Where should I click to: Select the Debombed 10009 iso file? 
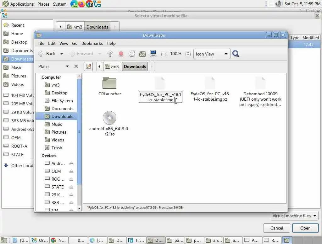(x=260, y=92)
